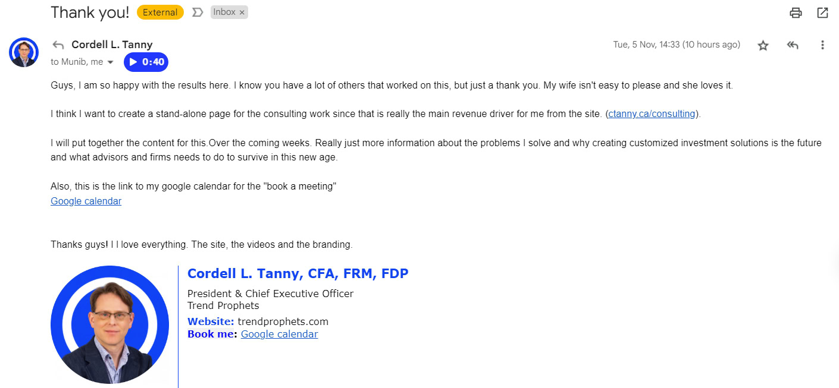
Task: Open the three-dot more options menu
Action: tap(822, 45)
